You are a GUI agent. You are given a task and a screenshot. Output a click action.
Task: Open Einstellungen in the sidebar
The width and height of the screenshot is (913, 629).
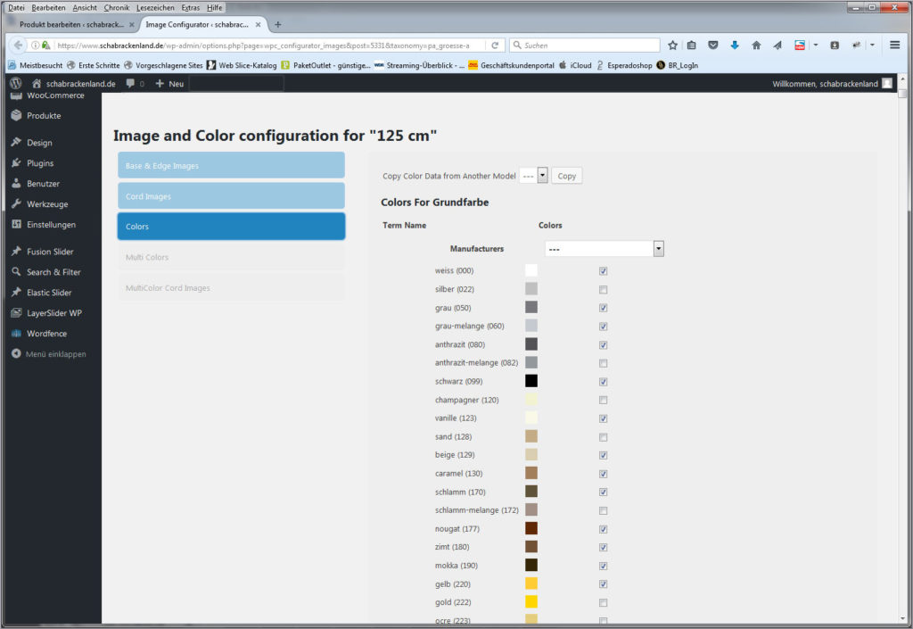pyautogui.click(x=51, y=224)
